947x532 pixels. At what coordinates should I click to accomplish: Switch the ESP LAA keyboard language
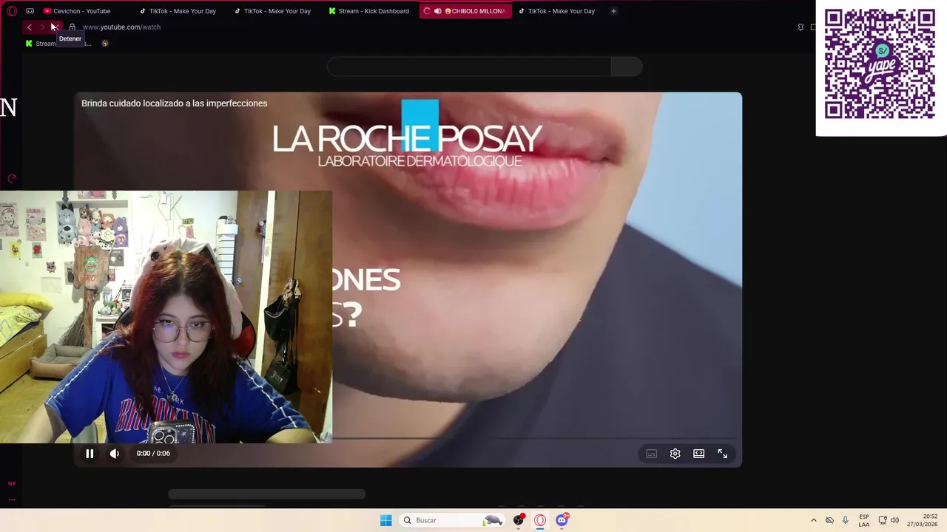point(864,520)
